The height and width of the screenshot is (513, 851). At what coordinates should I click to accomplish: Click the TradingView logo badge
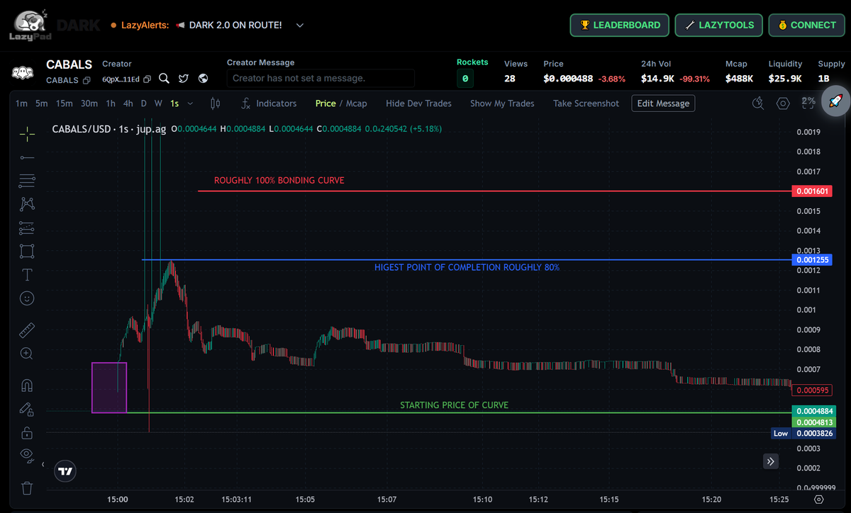pyautogui.click(x=65, y=470)
